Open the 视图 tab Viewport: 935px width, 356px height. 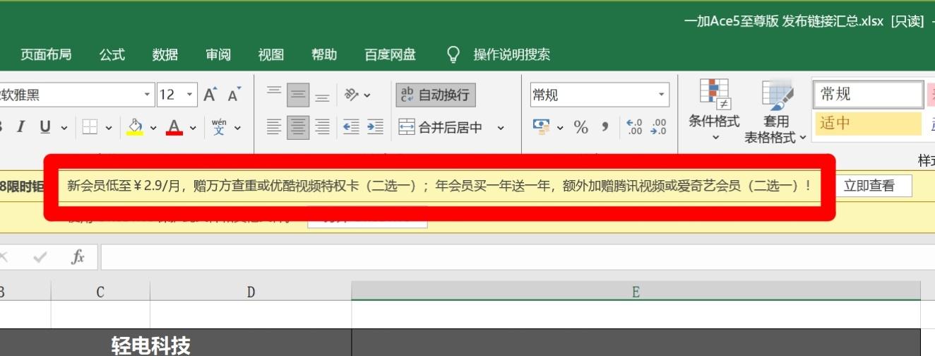[271, 54]
